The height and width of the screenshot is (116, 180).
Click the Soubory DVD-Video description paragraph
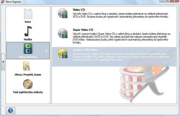[121, 57]
